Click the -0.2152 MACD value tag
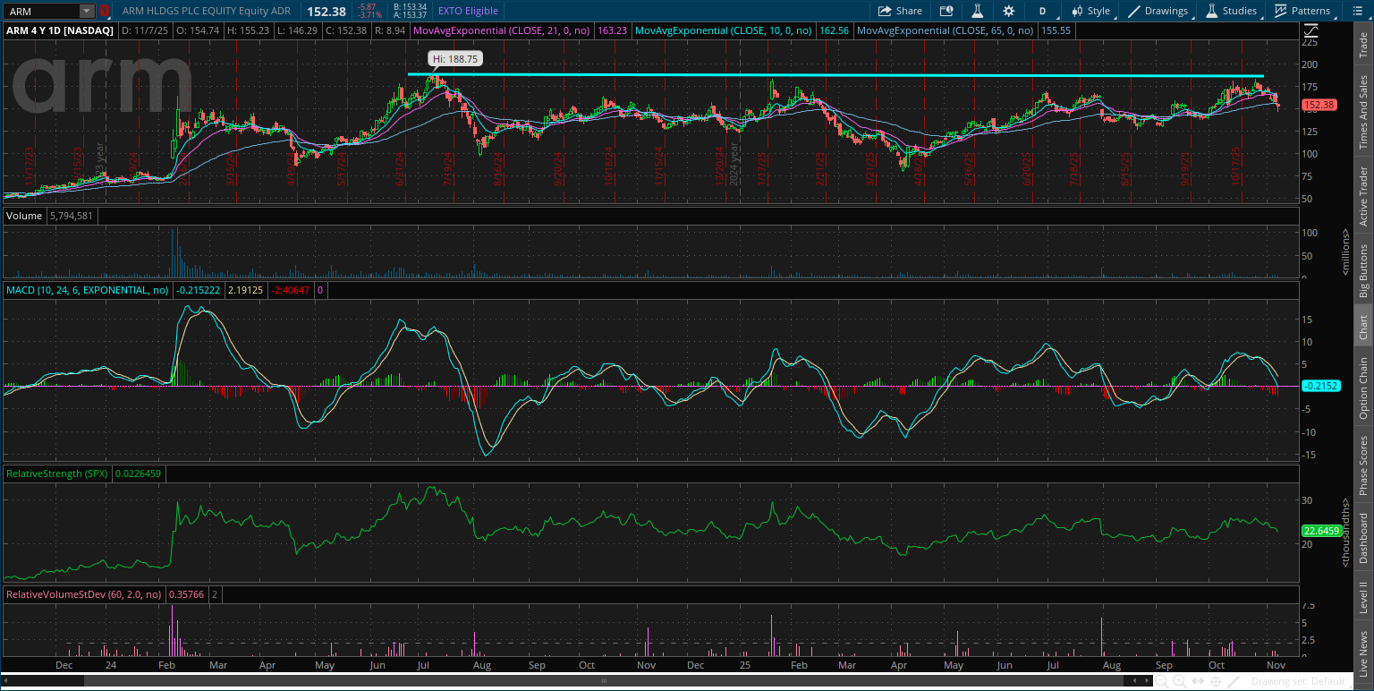The height and width of the screenshot is (691, 1374). 1320,386
